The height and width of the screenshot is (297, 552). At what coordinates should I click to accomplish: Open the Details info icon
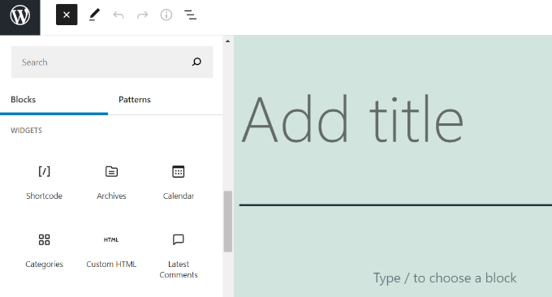click(166, 15)
